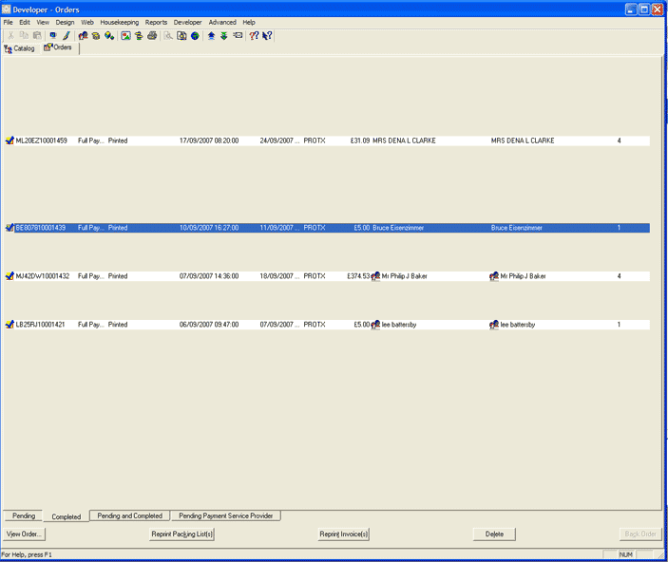Open the Reports menu
This screenshot has width=668, height=562.
click(x=156, y=22)
